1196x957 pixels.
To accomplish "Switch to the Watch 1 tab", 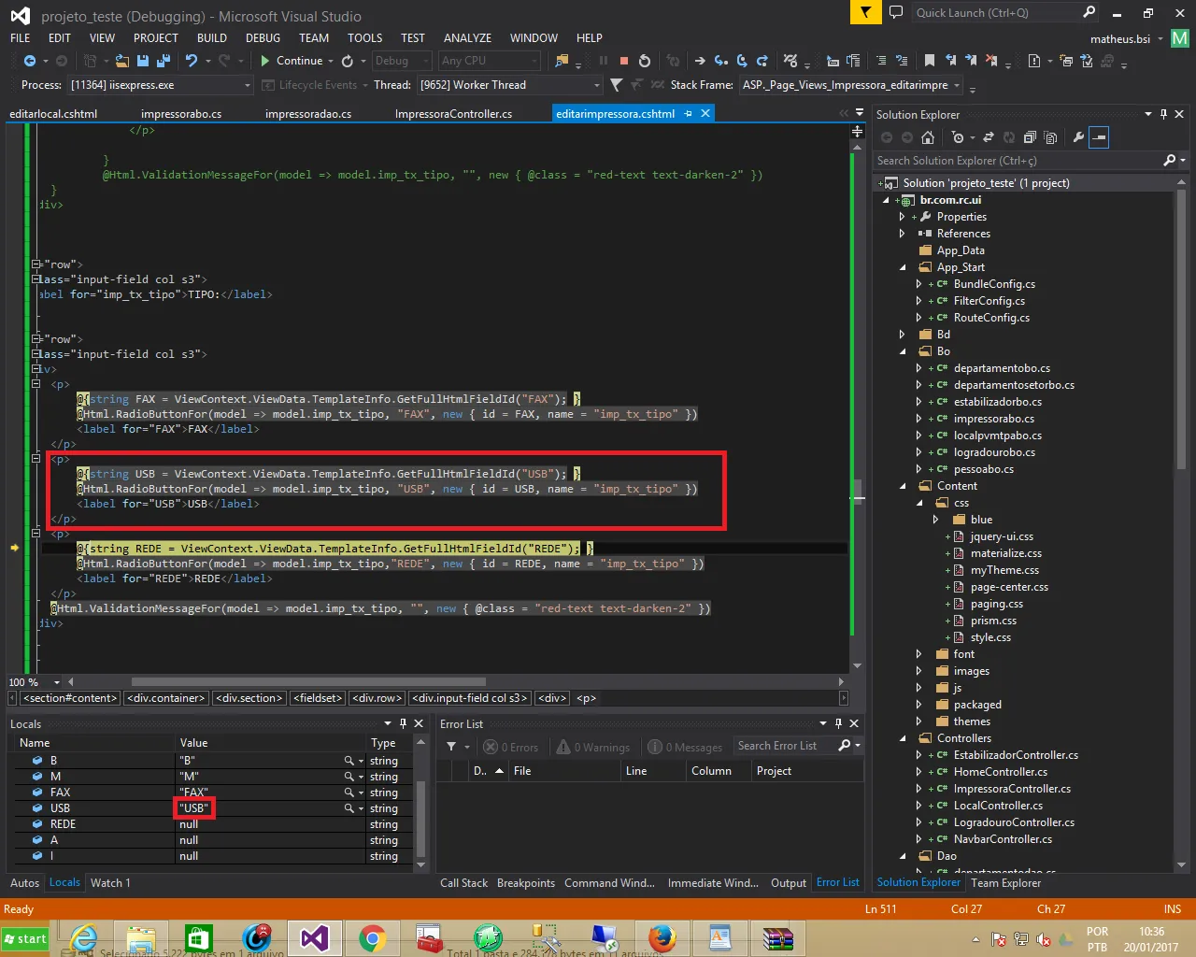I will [x=109, y=882].
